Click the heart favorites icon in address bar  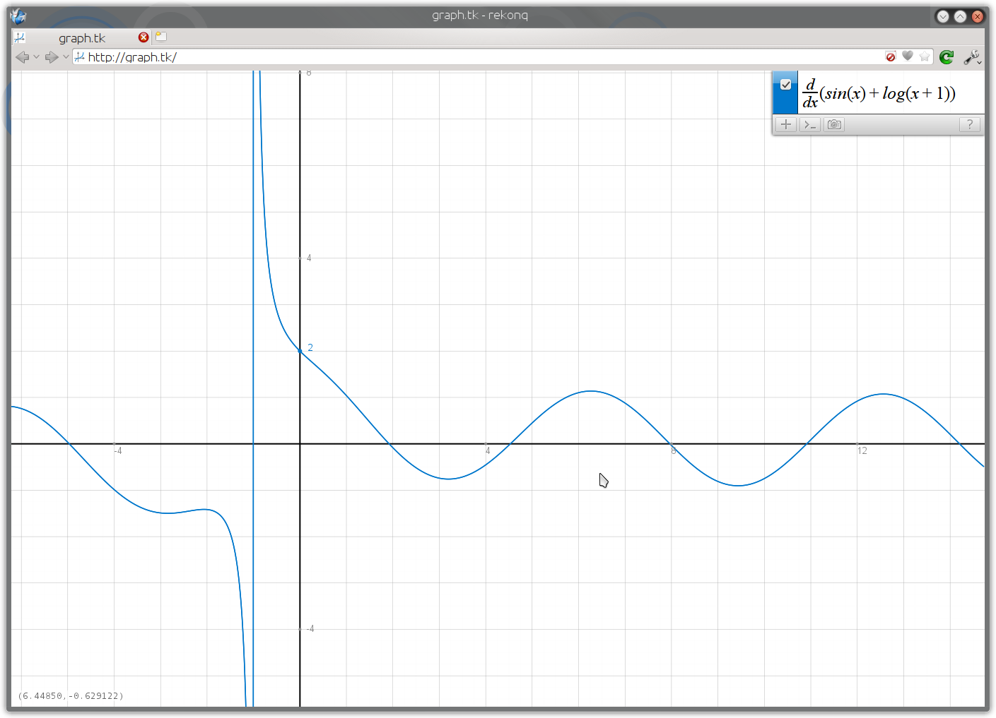(908, 56)
